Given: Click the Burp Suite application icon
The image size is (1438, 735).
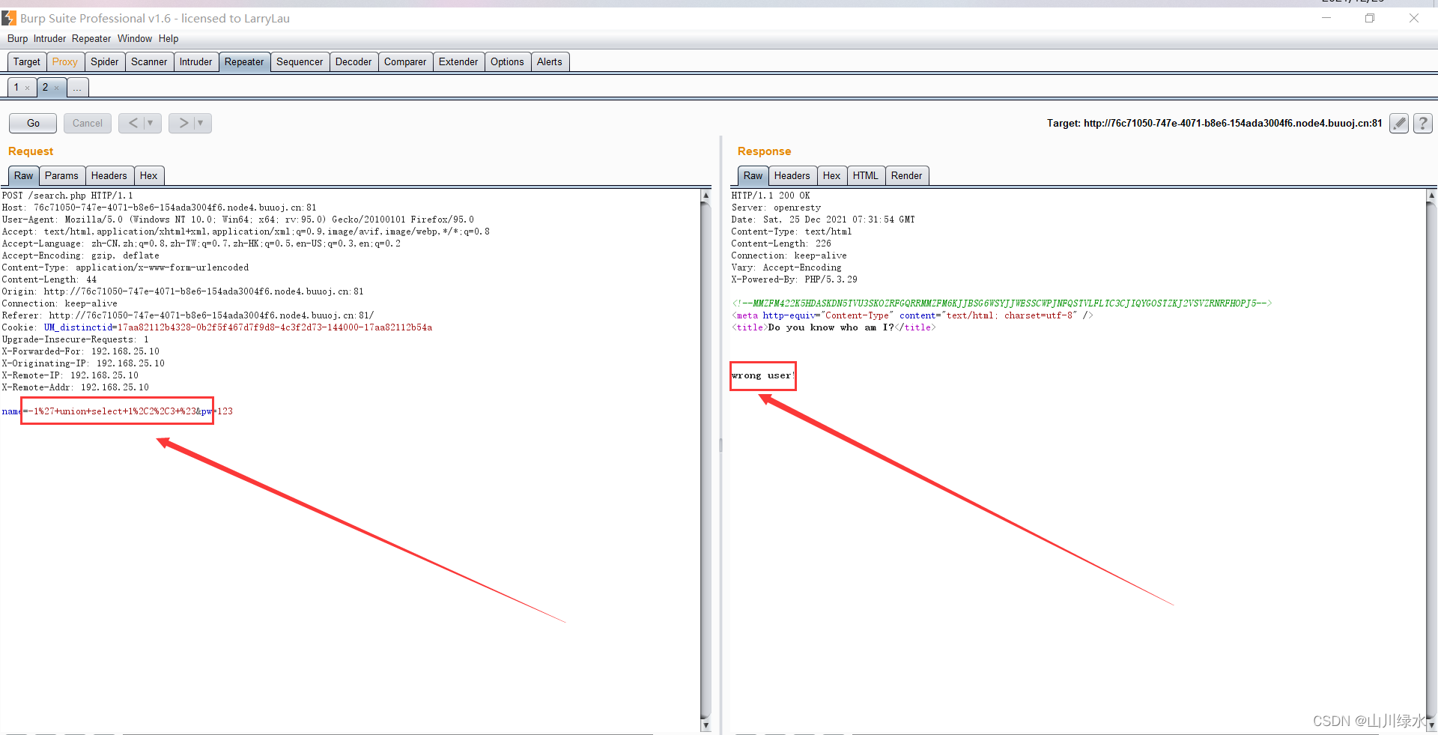Looking at the screenshot, I should (9, 18).
